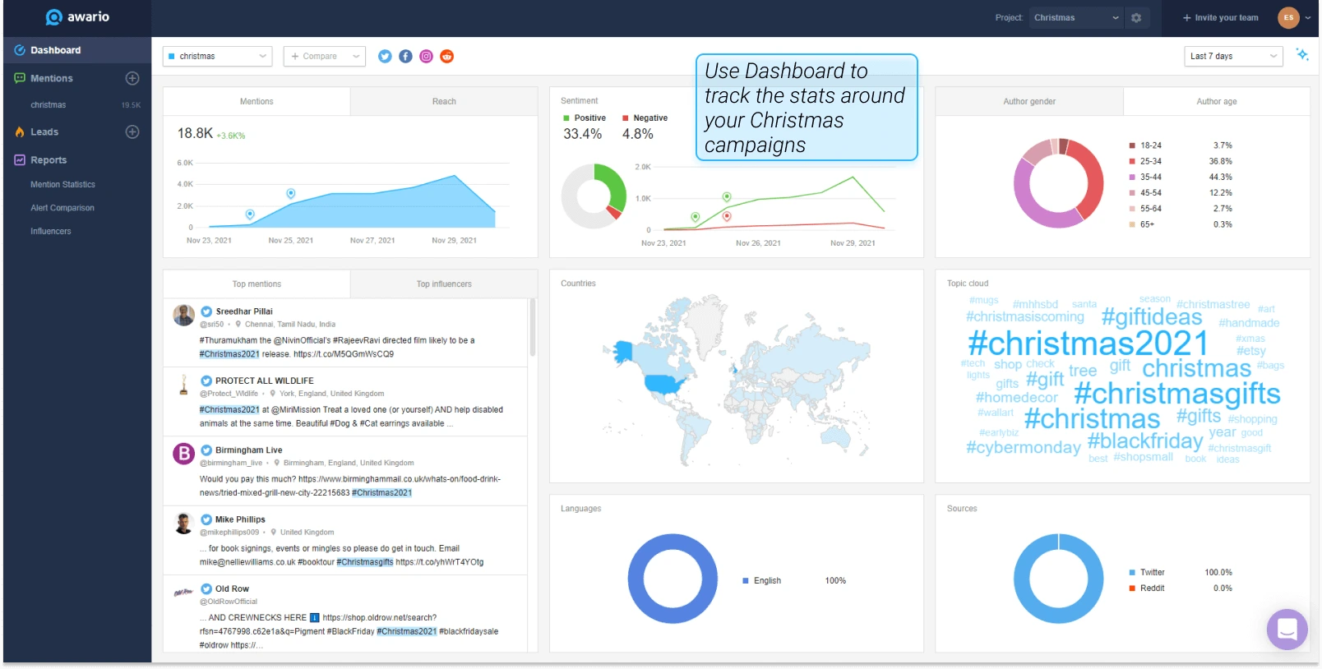Select United States on countries map
Screen dimensions: 1322x669
(664, 384)
